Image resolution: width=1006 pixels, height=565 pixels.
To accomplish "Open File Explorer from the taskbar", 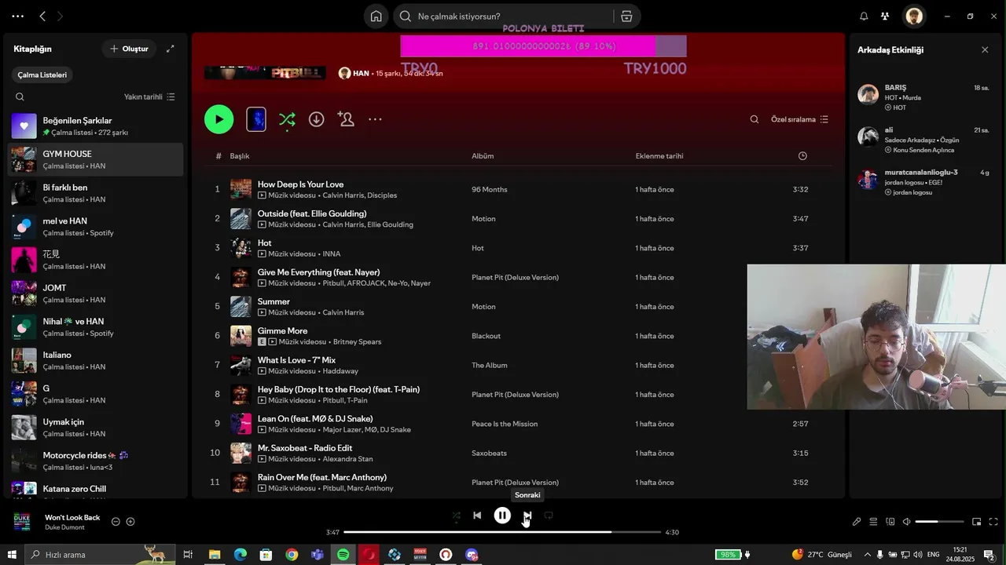I will [215, 555].
